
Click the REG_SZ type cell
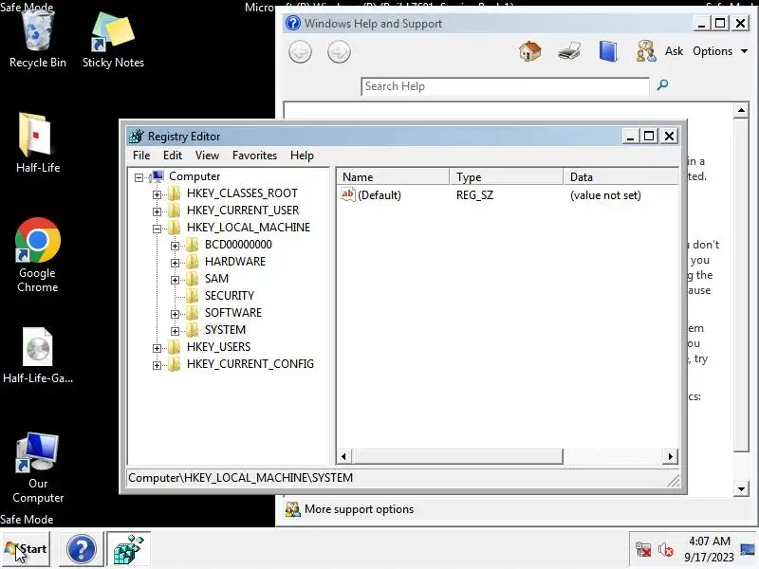[474, 195]
